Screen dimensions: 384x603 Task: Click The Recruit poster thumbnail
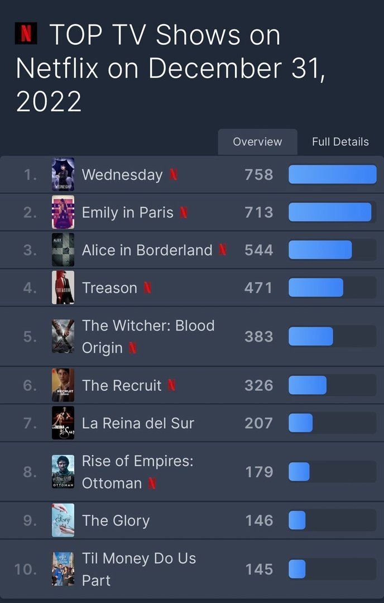click(63, 385)
